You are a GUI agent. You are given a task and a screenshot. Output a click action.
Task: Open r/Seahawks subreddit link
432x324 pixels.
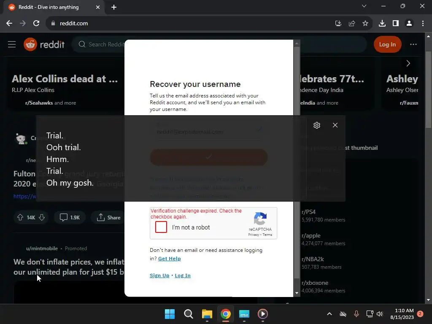[x=39, y=103]
